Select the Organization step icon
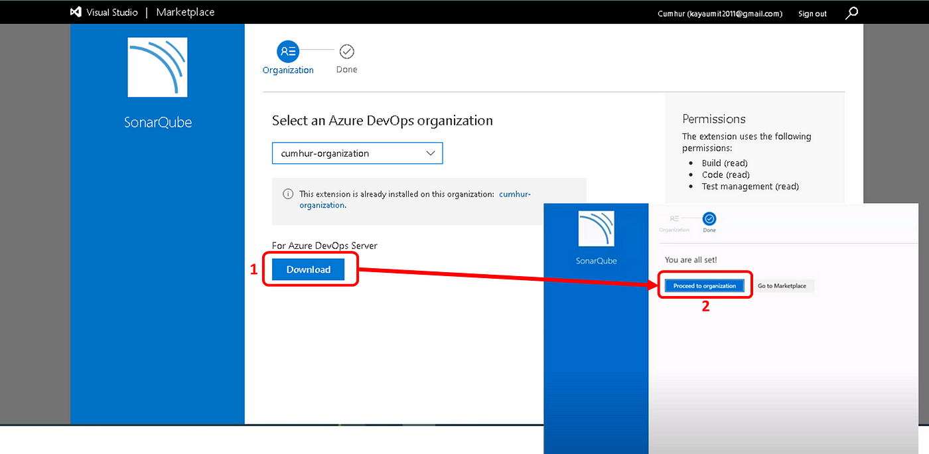This screenshot has width=929, height=454. [x=289, y=51]
